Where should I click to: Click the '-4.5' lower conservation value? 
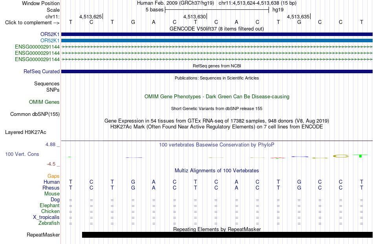tap(51, 164)
